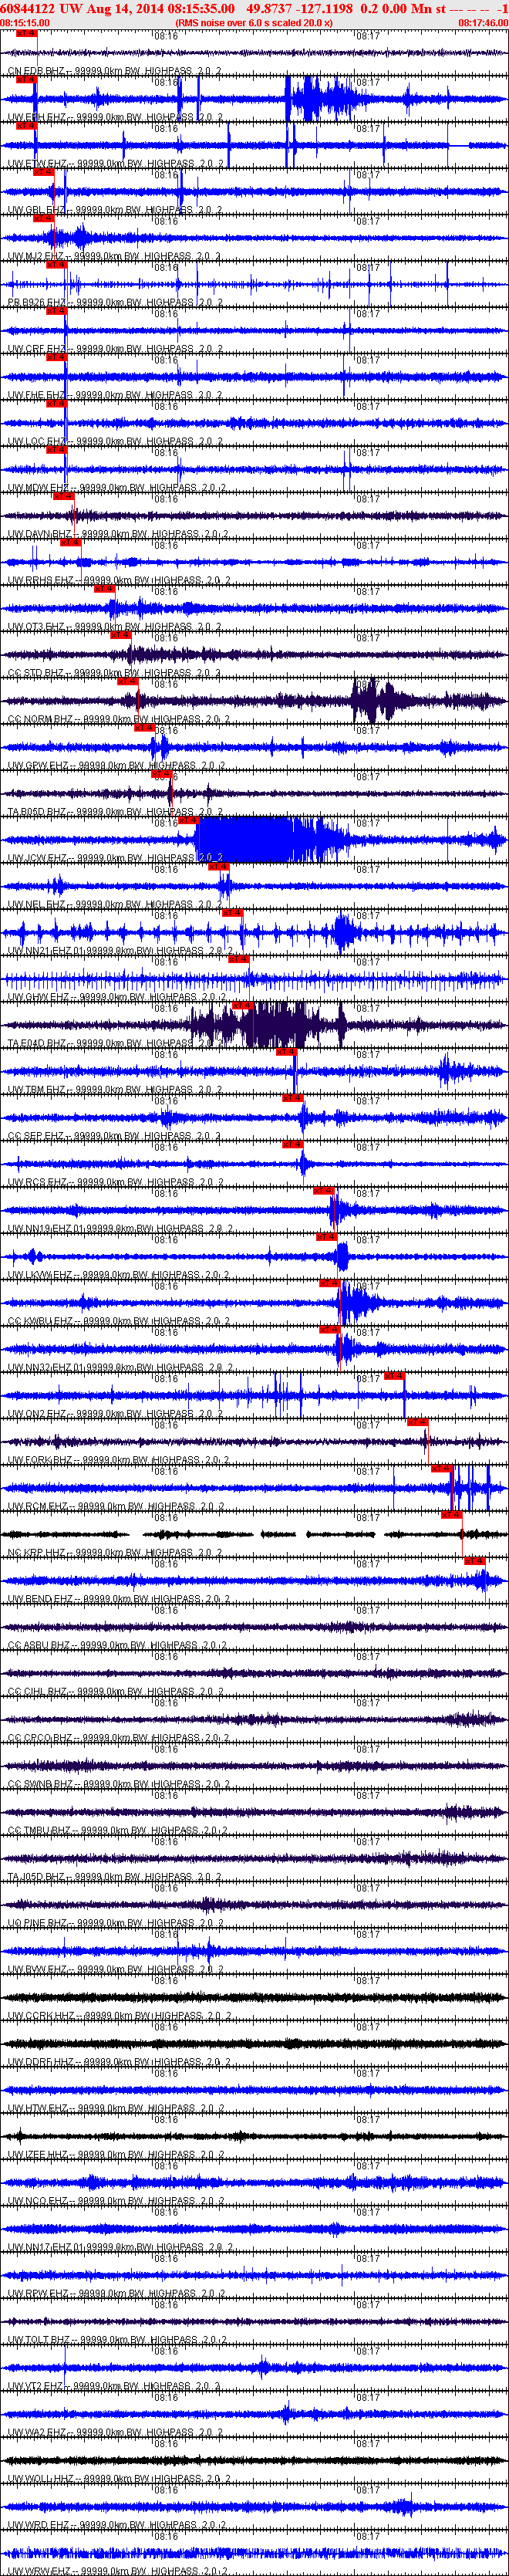
Task: Click the red pick marker on CC NORM trace
Action: click(x=128, y=681)
